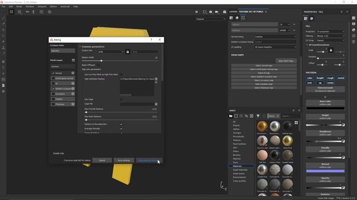Open top icon in right dock sidebar

tap(354, 18)
